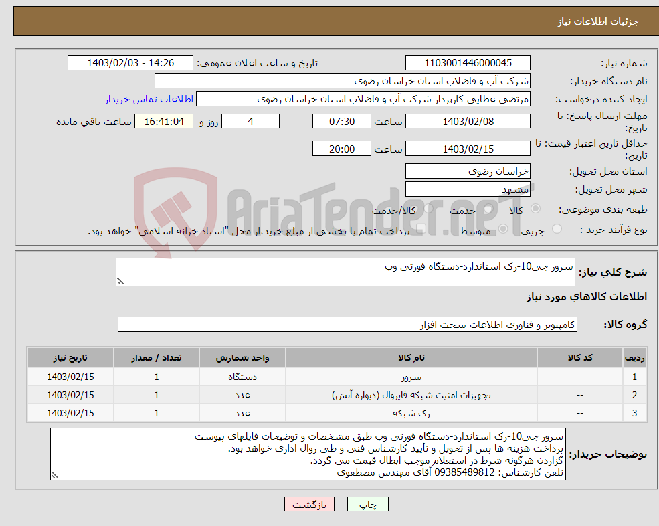This screenshot has width=659, height=526.
Task: Click the نام کالا column header
Action: (411, 358)
